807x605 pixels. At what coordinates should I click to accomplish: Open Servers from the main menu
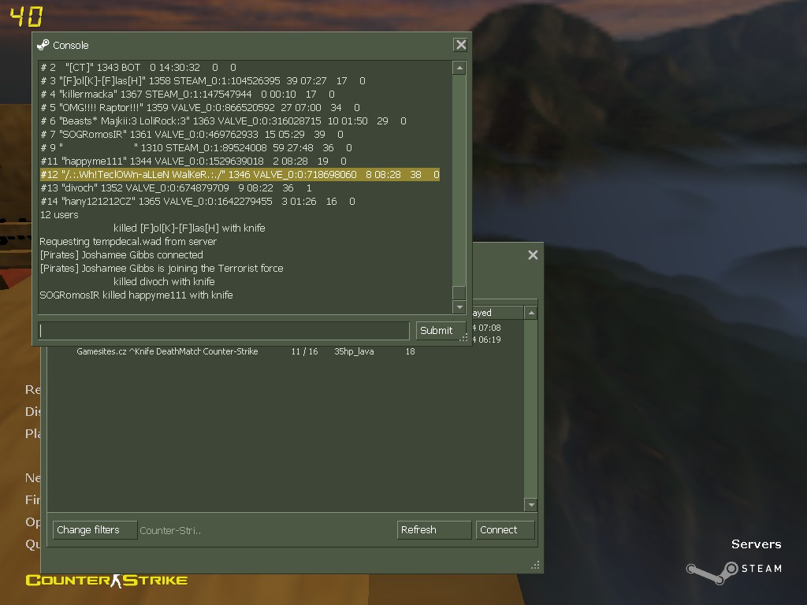tap(756, 544)
